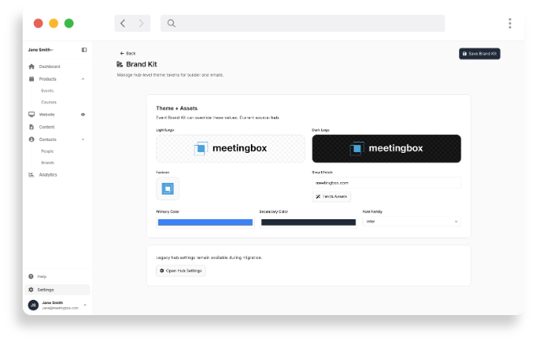This screenshot has width=535, height=342.
Task: Click Open Hub Settings button
Action: pos(180,271)
